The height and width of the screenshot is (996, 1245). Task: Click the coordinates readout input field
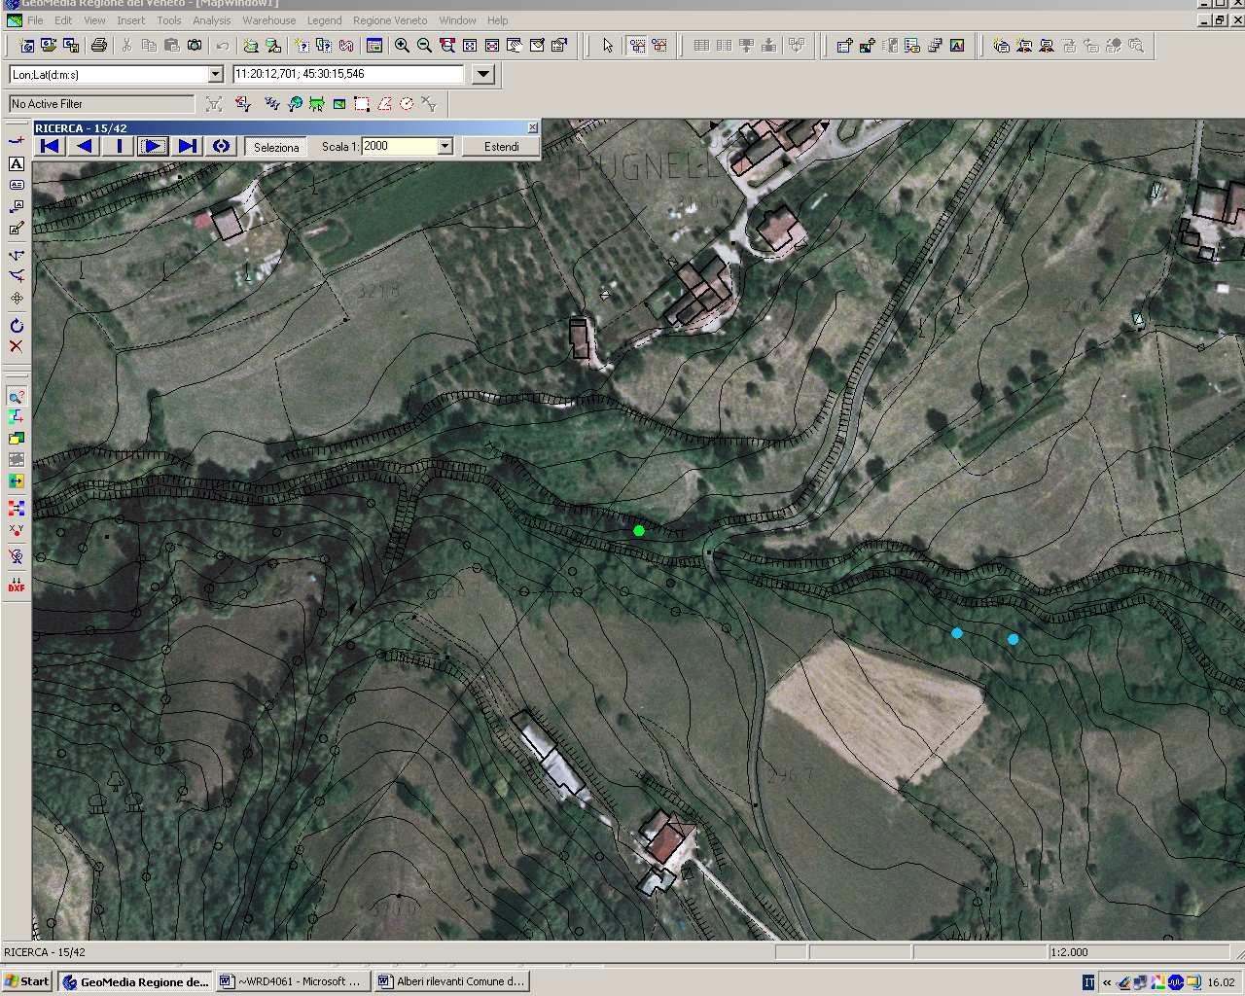tap(348, 74)
